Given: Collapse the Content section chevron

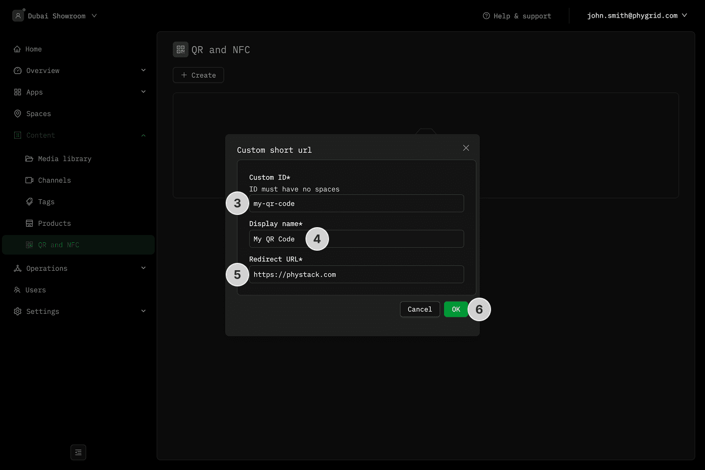Looking at the screenshot, I should tap(143, 135).
